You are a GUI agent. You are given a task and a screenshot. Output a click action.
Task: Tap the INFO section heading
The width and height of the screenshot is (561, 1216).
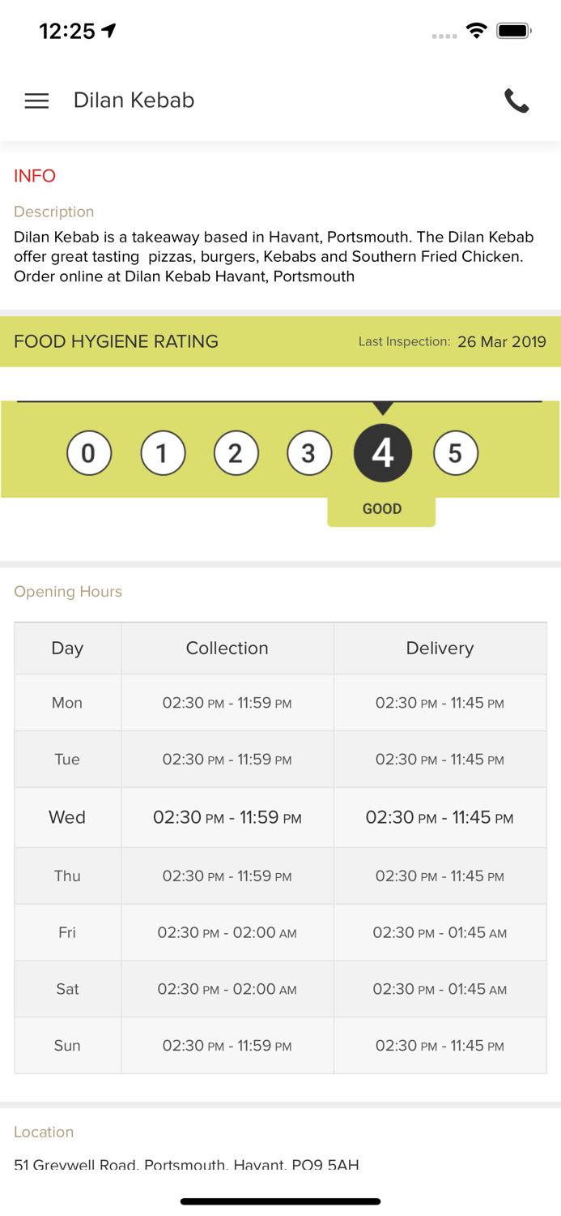coord(35,176)
